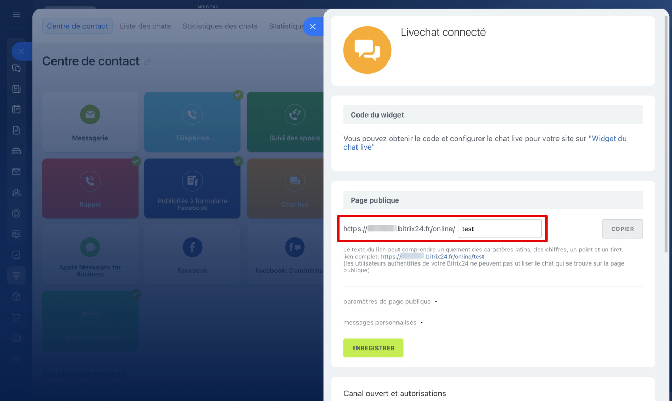The image size is (672, 401).
Task: Open the mail envelope sidebar icon
Action: 16,172
